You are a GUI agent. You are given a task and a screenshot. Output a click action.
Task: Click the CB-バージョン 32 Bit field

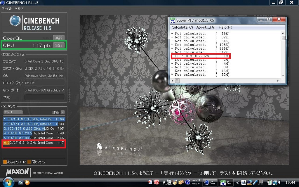point(44,83)
